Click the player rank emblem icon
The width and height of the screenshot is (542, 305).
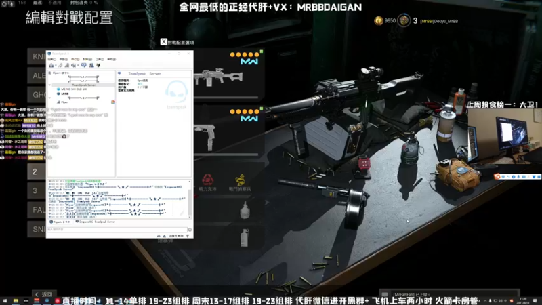point(403,20)
